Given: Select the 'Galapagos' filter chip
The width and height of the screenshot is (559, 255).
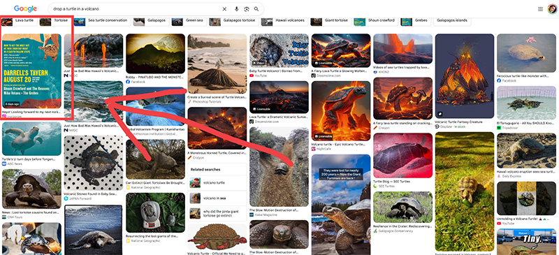Looking at the screenshot, I should [x=151, y=21].
